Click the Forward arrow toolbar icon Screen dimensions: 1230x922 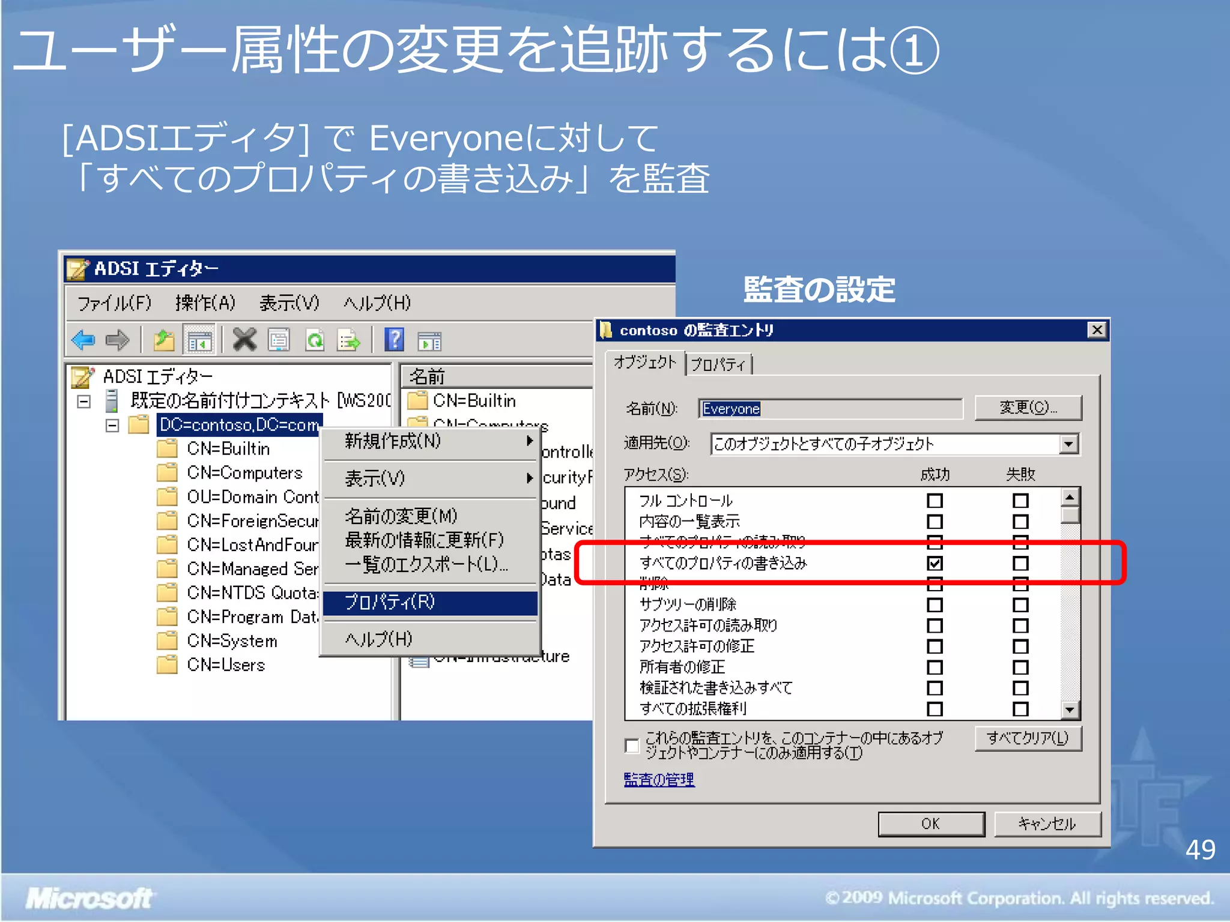(117, 340)
